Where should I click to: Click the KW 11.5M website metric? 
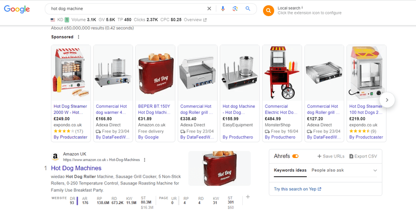click(x=132, y=200)
